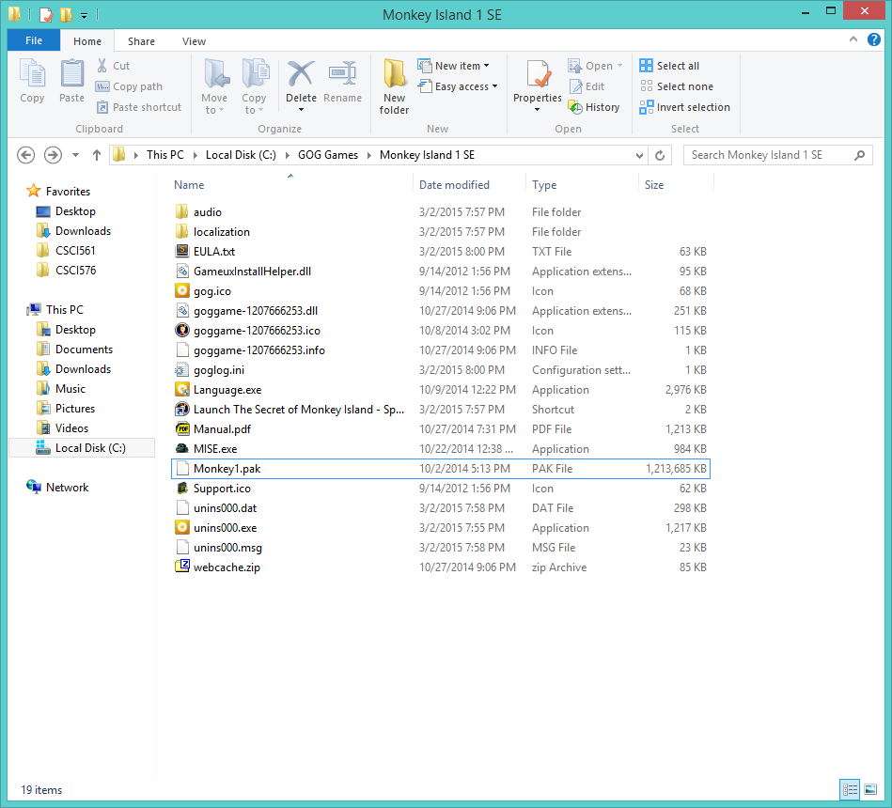Open the Recent locations dropdown arrow
Viewport: 892px width, 808px height.
[x=75, y=155]
